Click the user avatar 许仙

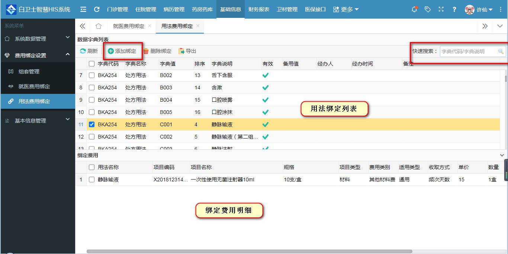(470, 9)
